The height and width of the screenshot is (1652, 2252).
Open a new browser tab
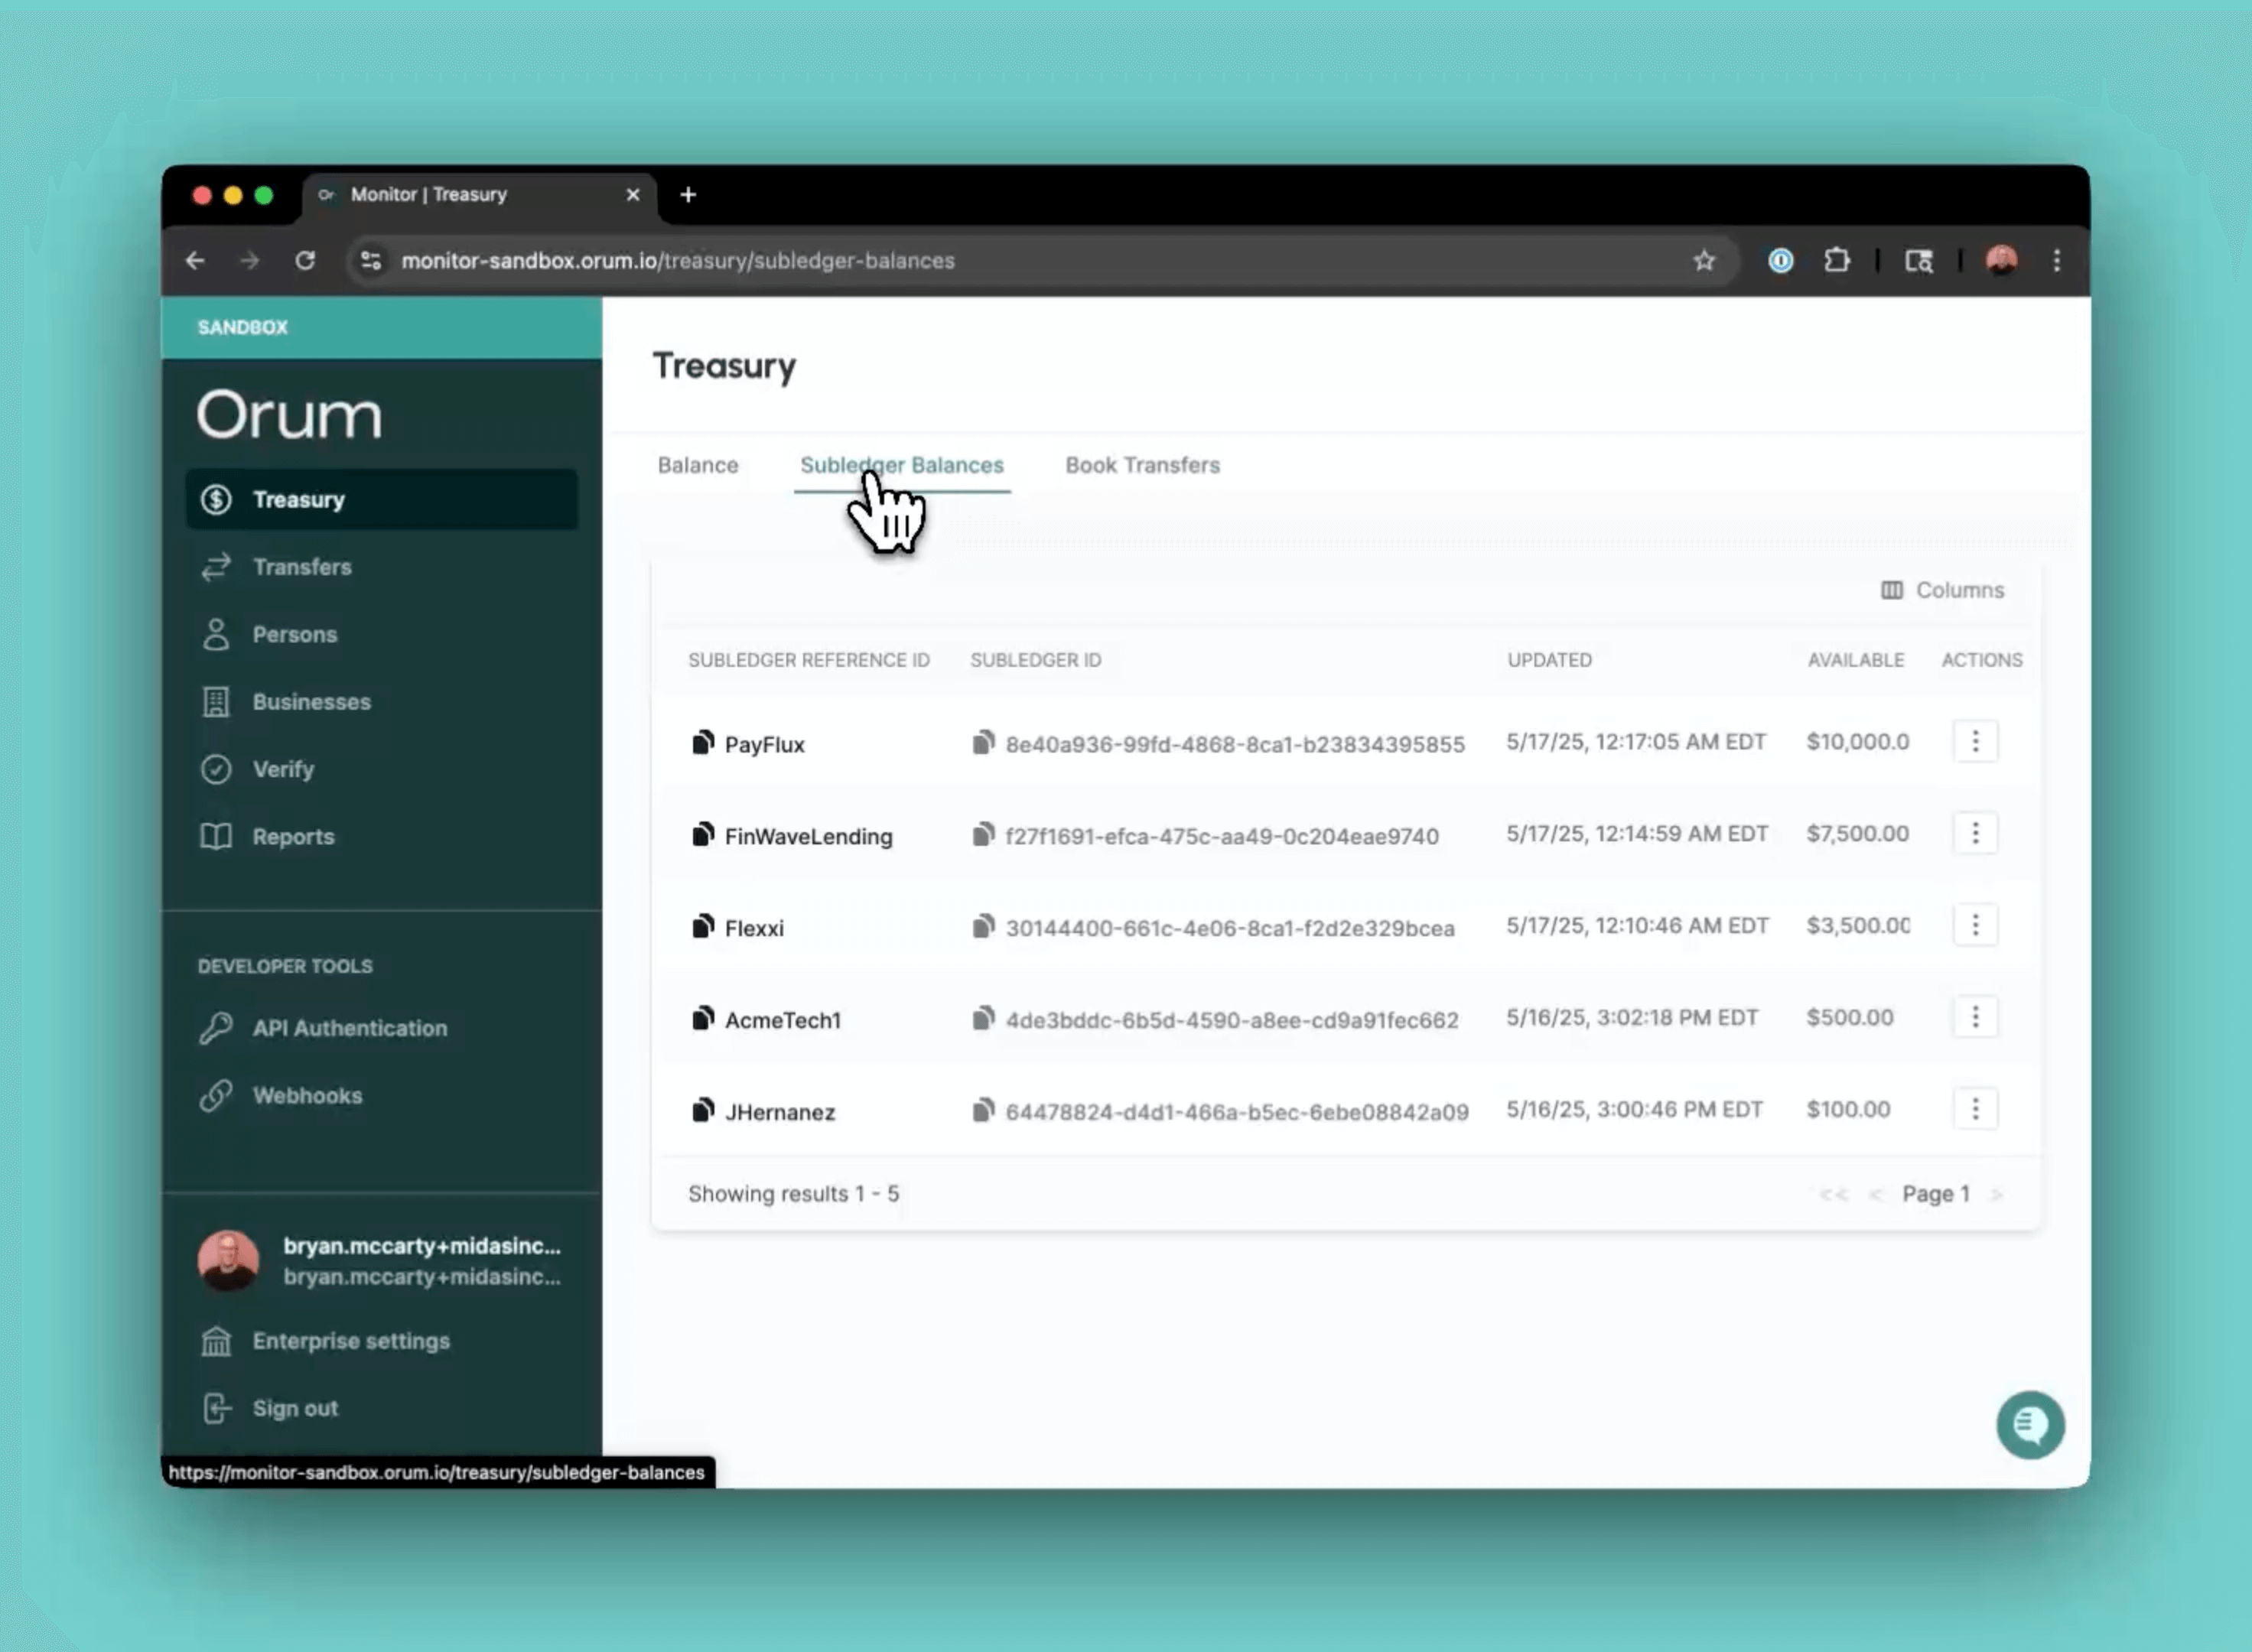(688, 195)
